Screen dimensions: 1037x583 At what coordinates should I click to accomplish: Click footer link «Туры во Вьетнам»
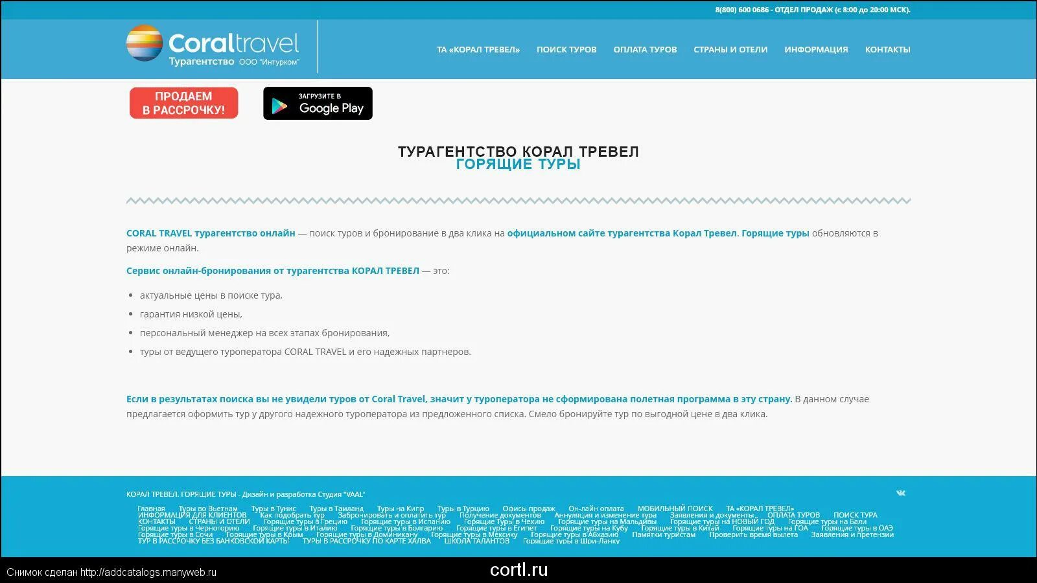(208, 509)
